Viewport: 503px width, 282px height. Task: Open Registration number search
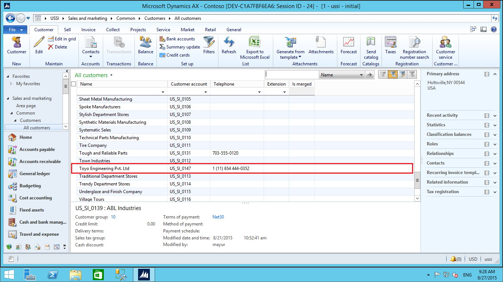(x=414, y=48)
